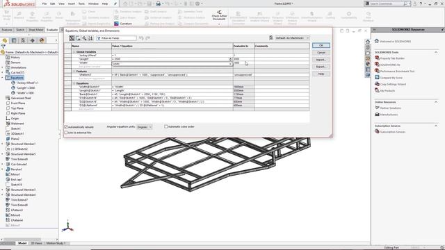Viewport: 445px width, 250px height.
Task: Select Structural Member1 in feature tree
Action: (x=23, y=144)
